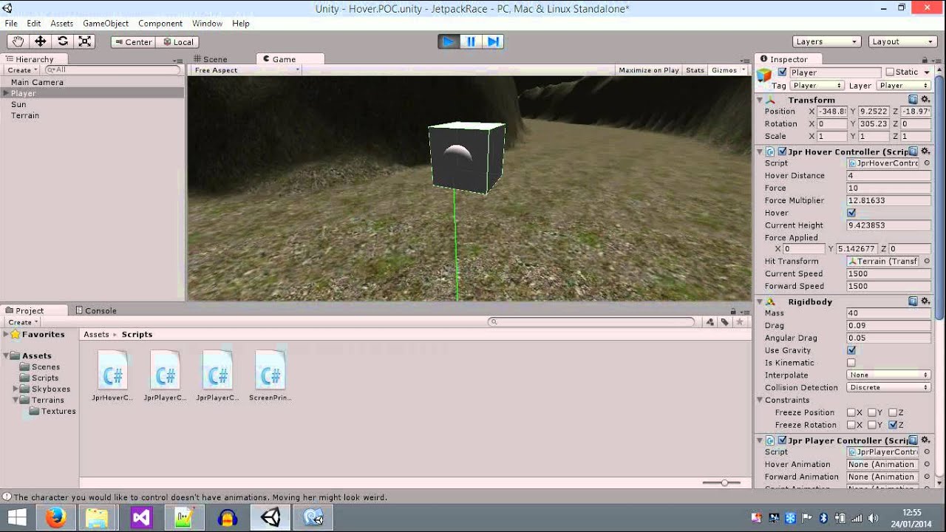
Task: Open the GameObject menu
Action: click(106, 24)
